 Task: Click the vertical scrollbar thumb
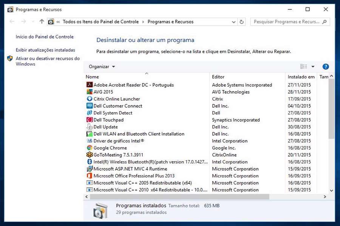(x=331, y=109)
